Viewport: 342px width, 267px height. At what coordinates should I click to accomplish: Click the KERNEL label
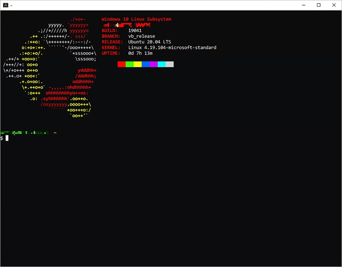(111, 48)
